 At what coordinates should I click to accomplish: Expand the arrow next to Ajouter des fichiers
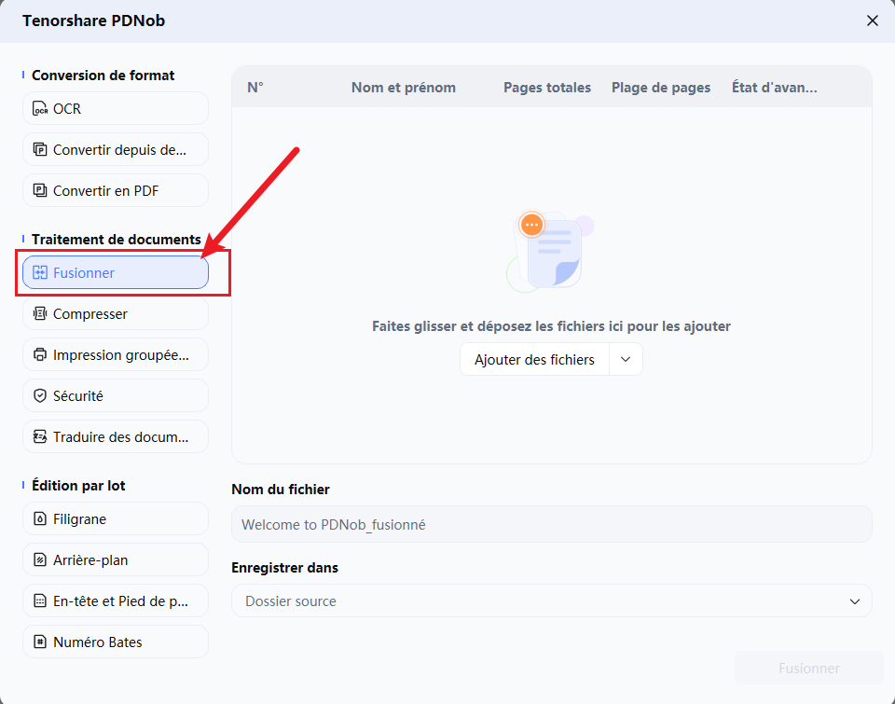626,360
